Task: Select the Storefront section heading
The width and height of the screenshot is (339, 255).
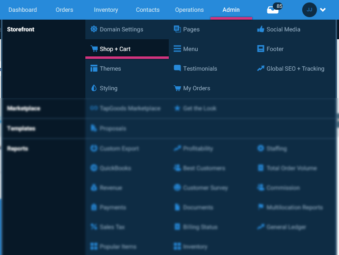Action: (x=21, y=29)
